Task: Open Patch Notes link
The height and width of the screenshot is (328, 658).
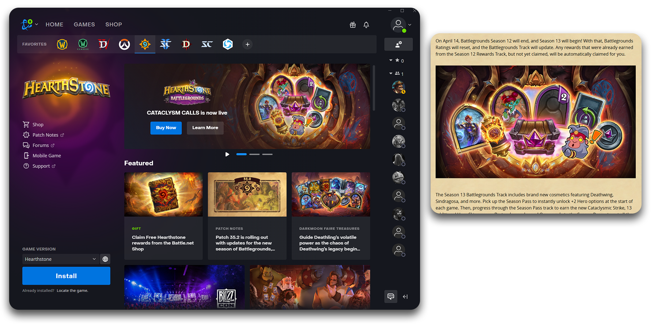Action: (44, 135)
